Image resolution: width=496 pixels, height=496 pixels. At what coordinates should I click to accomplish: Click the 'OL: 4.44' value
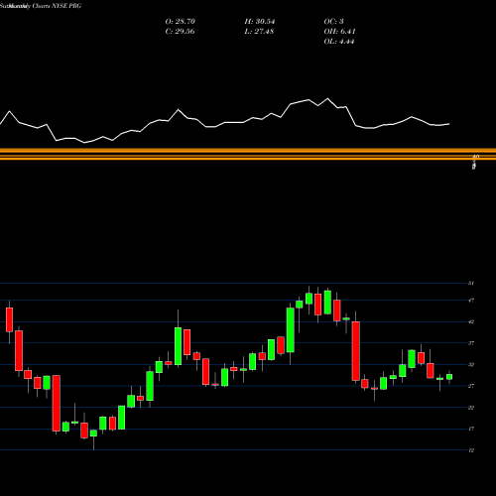pos(339,42)
